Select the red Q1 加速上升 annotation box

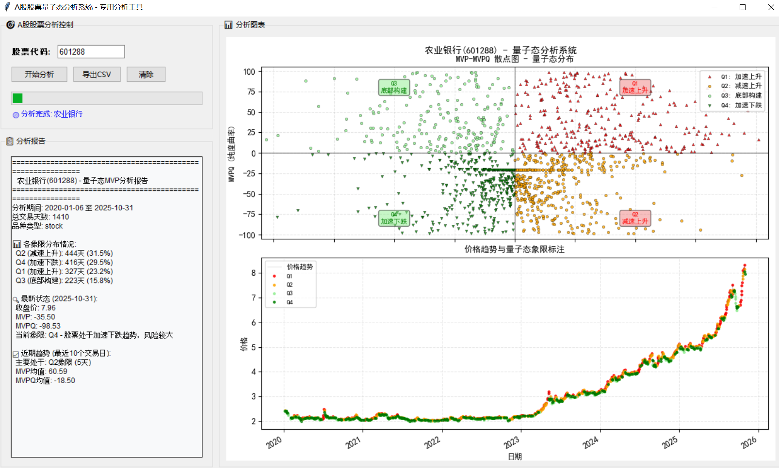coord(634,87)
